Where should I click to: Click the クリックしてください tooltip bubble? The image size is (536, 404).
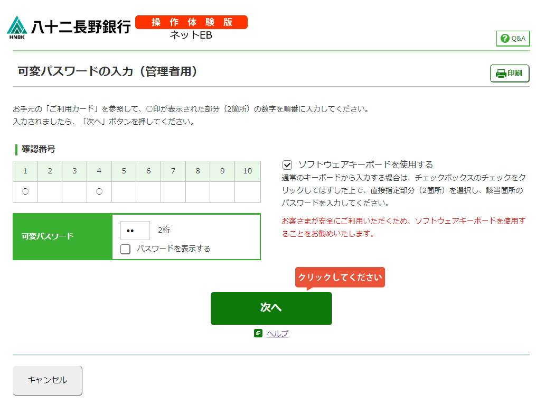click(340, 278)
